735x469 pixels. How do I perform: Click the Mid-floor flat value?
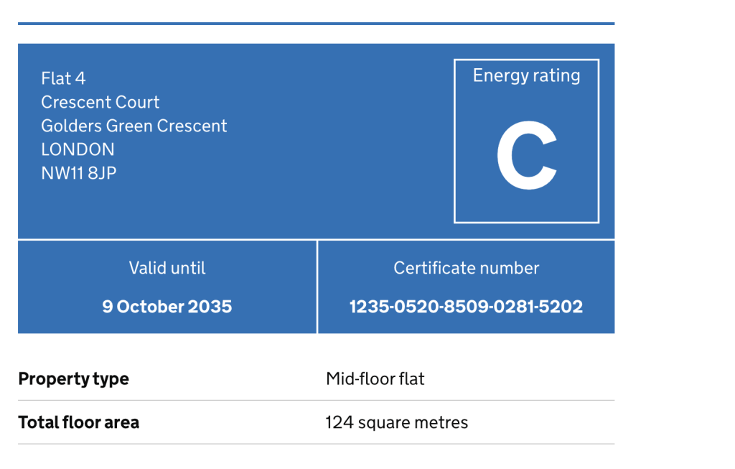[x=375, y=379]
